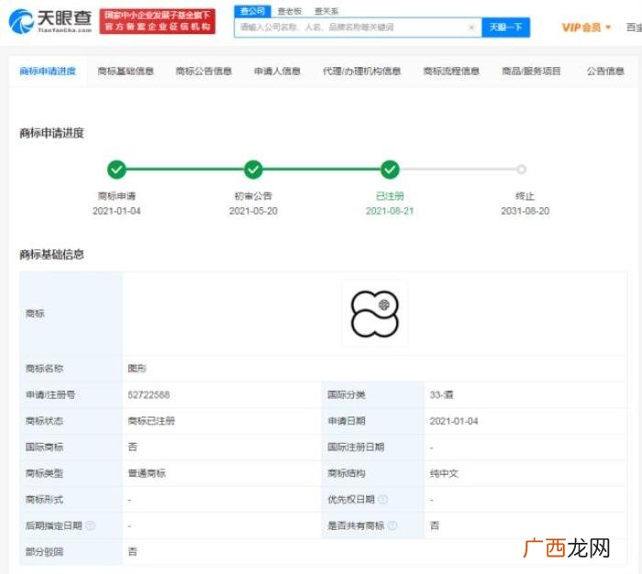Select the 查关系 search tab
The height and width of the screenshot is (574, 642).
327,12
